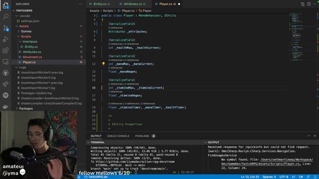The image size is (319, 179).
Task: Open Attributes.cs in the explorer
Action: click(32, 52)
